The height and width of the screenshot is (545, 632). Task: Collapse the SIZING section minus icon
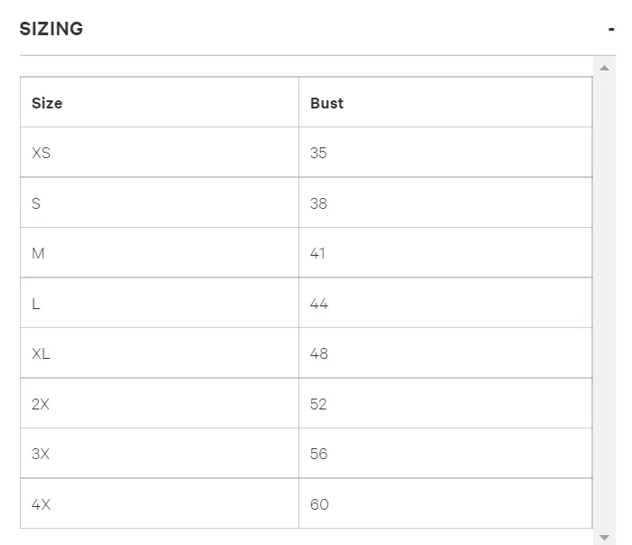(x=611, y=30)
